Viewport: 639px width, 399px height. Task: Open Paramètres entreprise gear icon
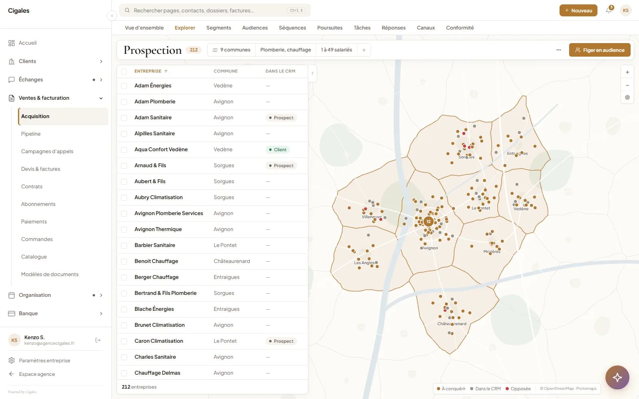pyautogui.click(x=12, y=360)
